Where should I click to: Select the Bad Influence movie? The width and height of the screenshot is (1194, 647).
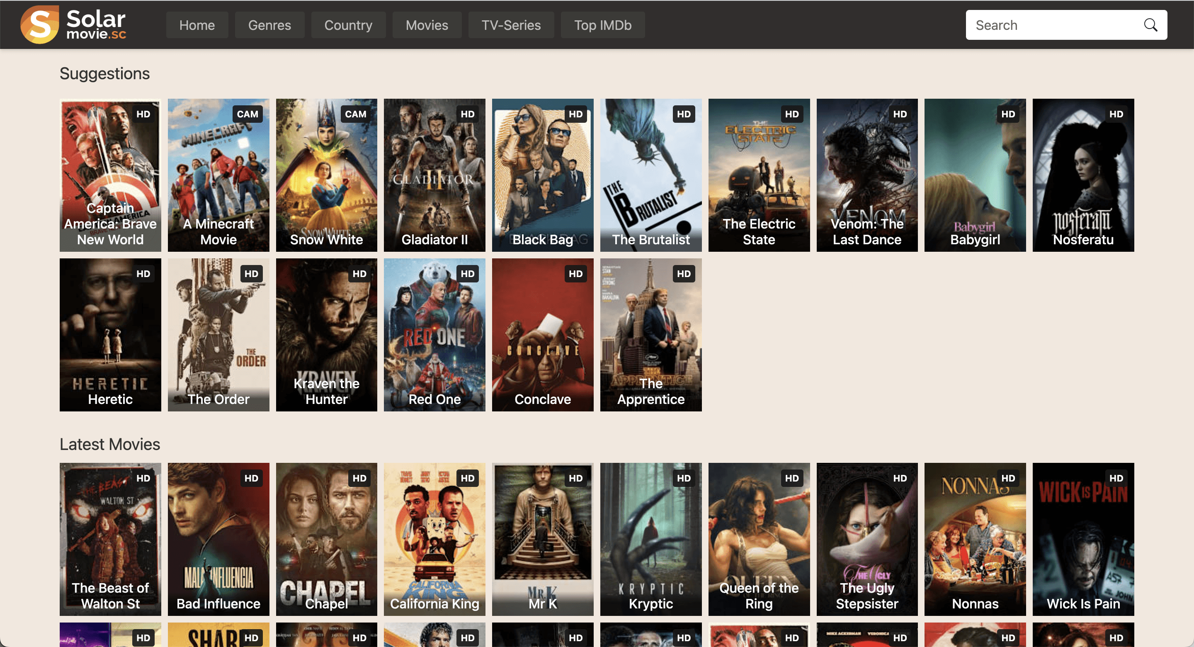218,540
